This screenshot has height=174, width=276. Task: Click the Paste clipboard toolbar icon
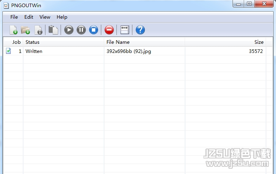[53, 30]
